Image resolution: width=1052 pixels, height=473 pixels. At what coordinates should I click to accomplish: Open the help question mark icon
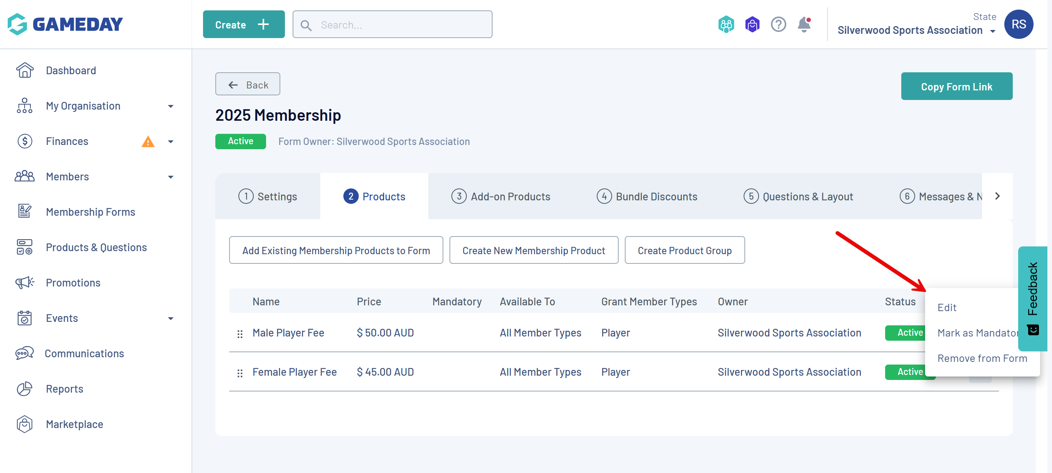(x=778, y=25)
